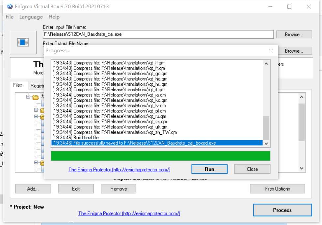The width and height of the screenshot is (322, 225).
Task: Select log line for qt_zh_TW.qm
Action: coord(157,132)
